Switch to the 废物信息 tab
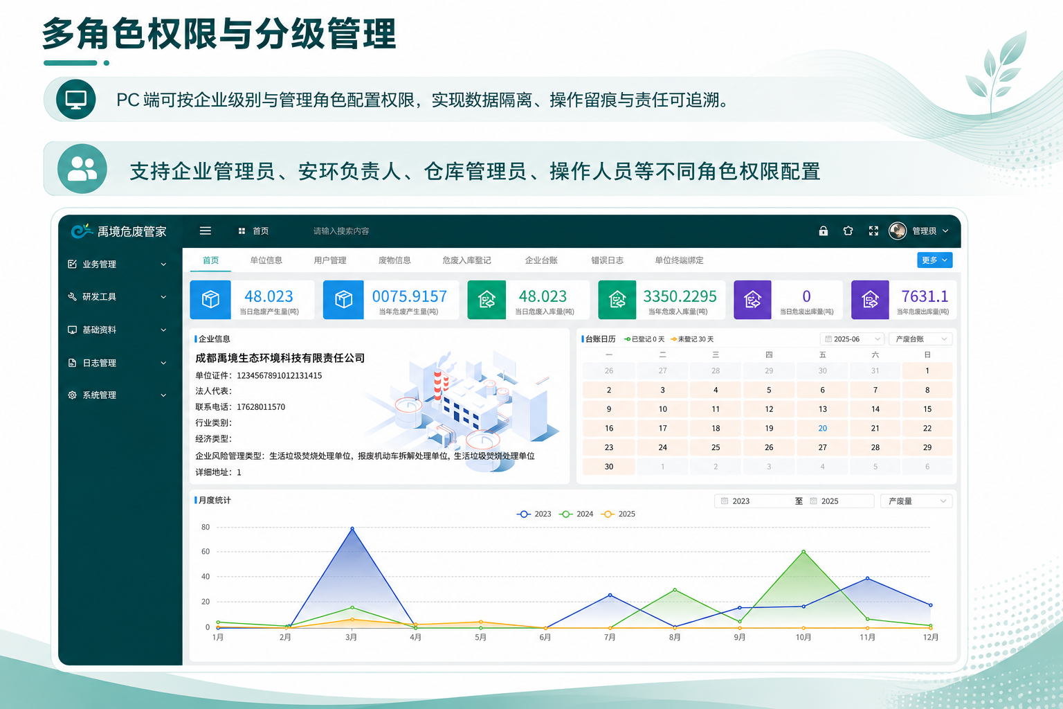The image size is (1063, 709). click(394, 260)
